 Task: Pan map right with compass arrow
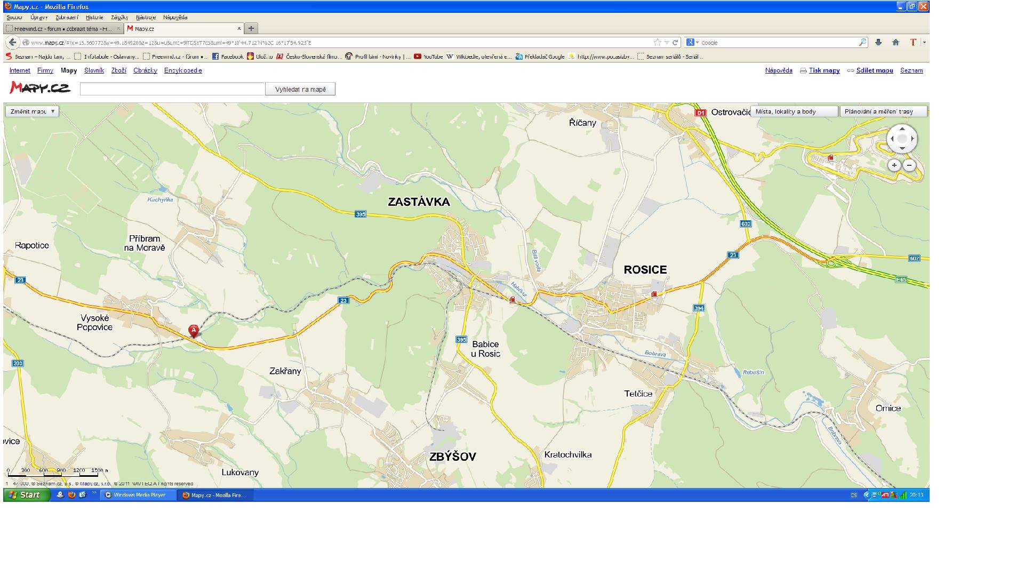[913, 139]
